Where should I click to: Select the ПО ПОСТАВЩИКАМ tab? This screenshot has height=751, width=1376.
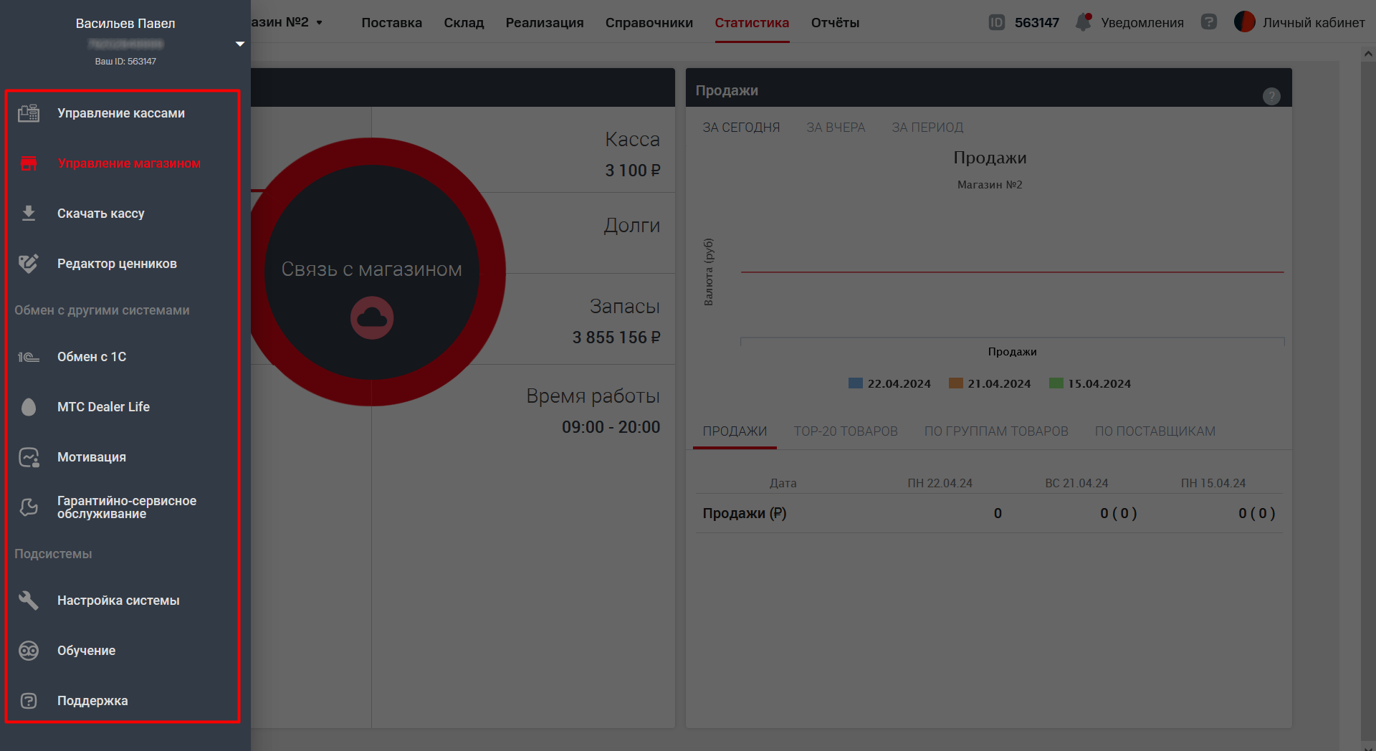click(x=1155, y=431)
